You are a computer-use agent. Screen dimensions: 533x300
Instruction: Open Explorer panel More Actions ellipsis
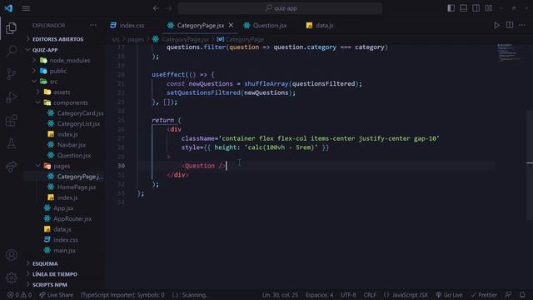coord(92,25)
